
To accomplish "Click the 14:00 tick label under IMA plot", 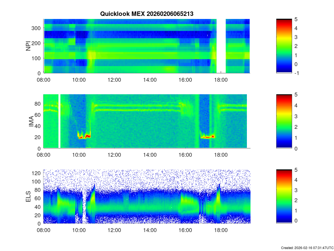I will tap(150, 155).
